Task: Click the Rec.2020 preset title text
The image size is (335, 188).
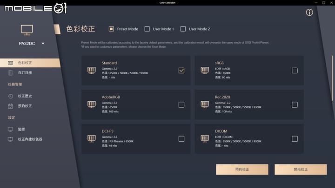Action: (222, 97)
